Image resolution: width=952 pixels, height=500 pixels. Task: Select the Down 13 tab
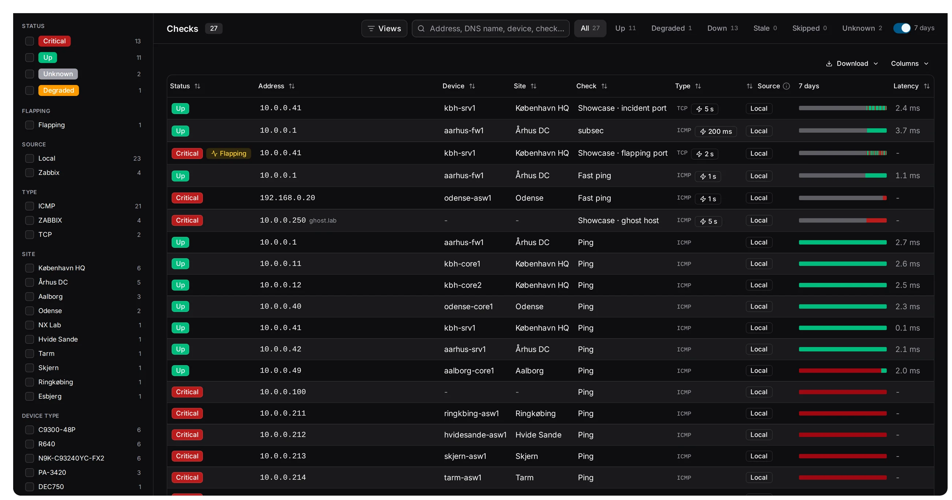(722, 29)
